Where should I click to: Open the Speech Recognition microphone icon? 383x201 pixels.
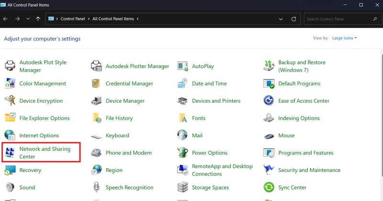pos(96,187)
